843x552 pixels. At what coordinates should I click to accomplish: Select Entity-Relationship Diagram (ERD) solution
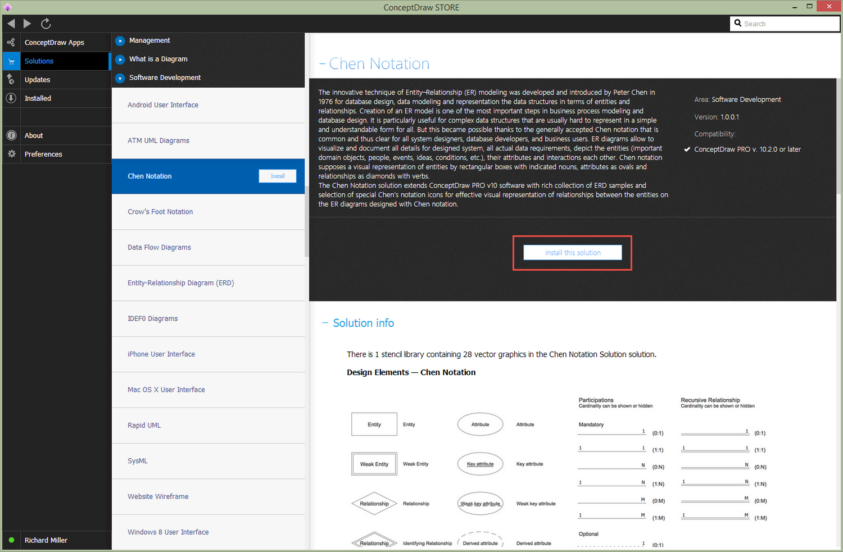208,283
